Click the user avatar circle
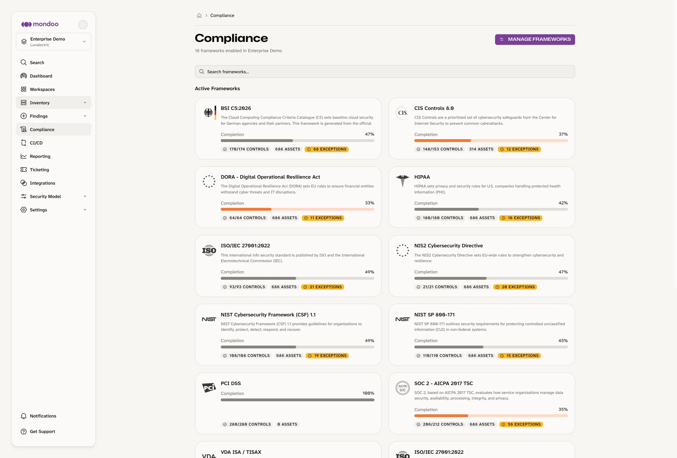The width and height of the screenshot is (677, 458). pos(83,25)
